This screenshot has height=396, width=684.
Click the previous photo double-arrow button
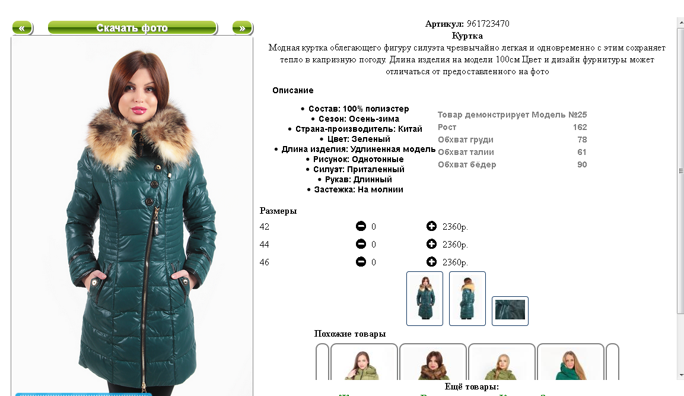click(x=23, y=28)
